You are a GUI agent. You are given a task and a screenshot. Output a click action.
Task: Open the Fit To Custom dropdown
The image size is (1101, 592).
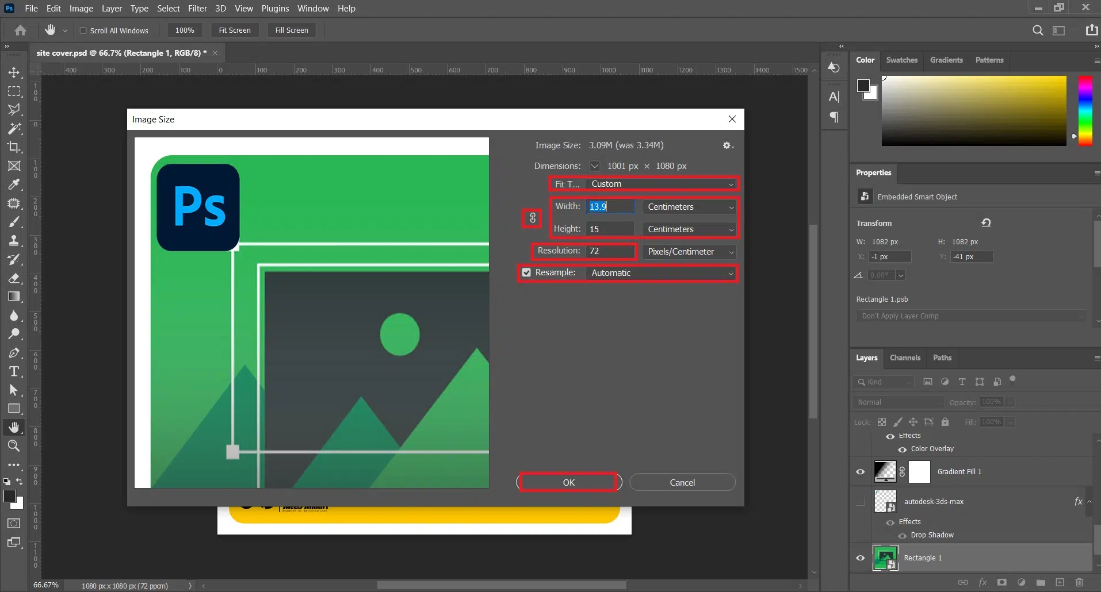click(662, 184)
